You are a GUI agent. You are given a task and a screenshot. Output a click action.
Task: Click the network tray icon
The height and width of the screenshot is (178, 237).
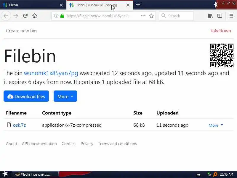209,174
